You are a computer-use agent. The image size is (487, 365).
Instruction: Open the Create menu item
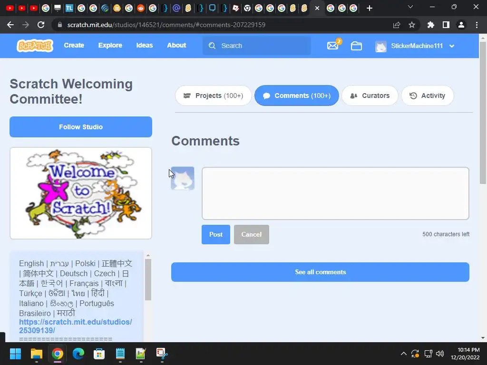pyautogui.click(x=74, y=45)
